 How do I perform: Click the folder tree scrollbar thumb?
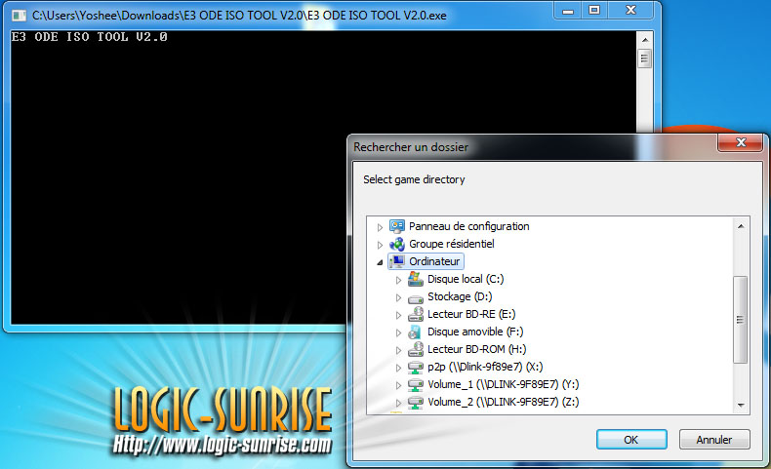(x=741, y=320)
